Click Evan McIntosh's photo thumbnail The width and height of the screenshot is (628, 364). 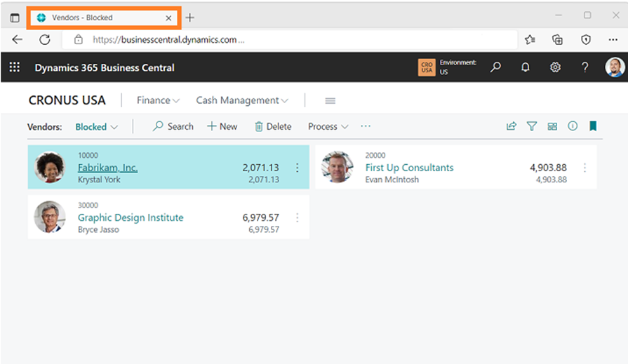tap(338, 167)
